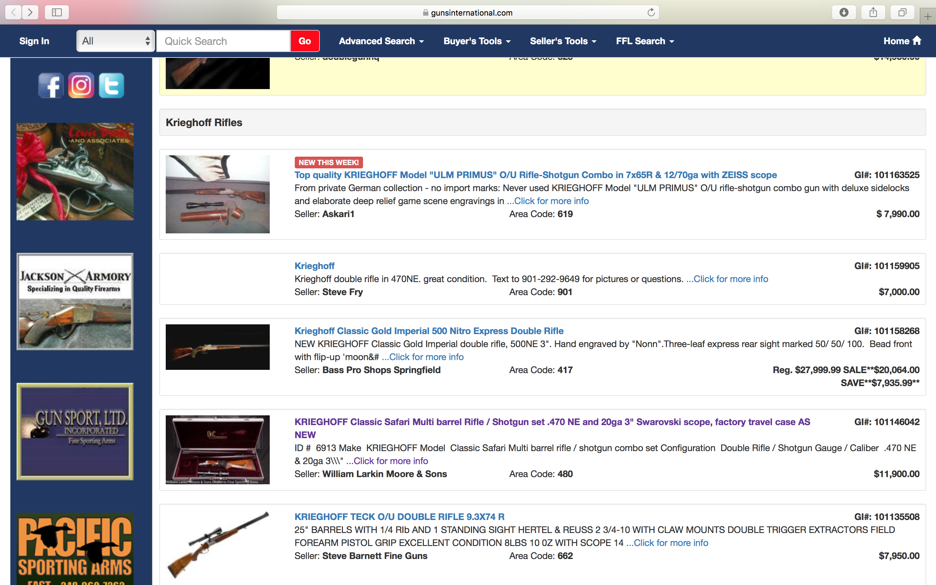Viewport: 936px width, 585px height.
Task: Go back with Safari's back arrow
Action: pos(14,12)
